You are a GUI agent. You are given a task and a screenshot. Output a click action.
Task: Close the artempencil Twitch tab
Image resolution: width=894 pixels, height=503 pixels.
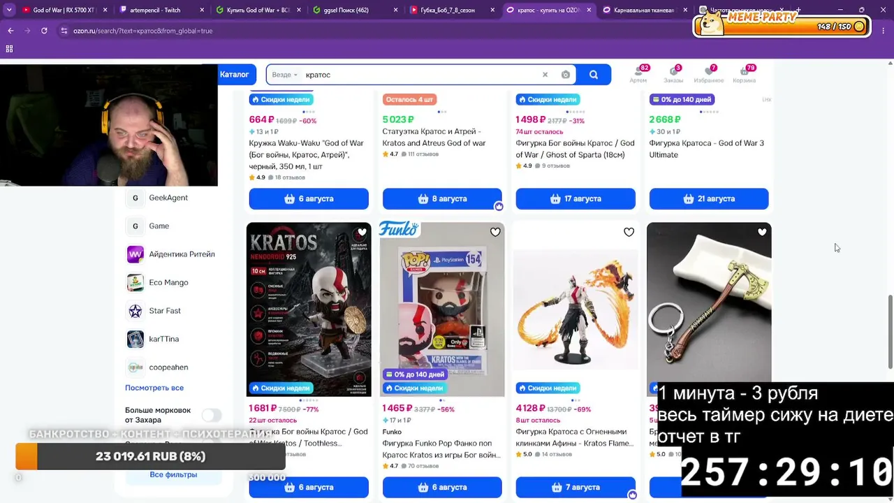tap(202, 10)
